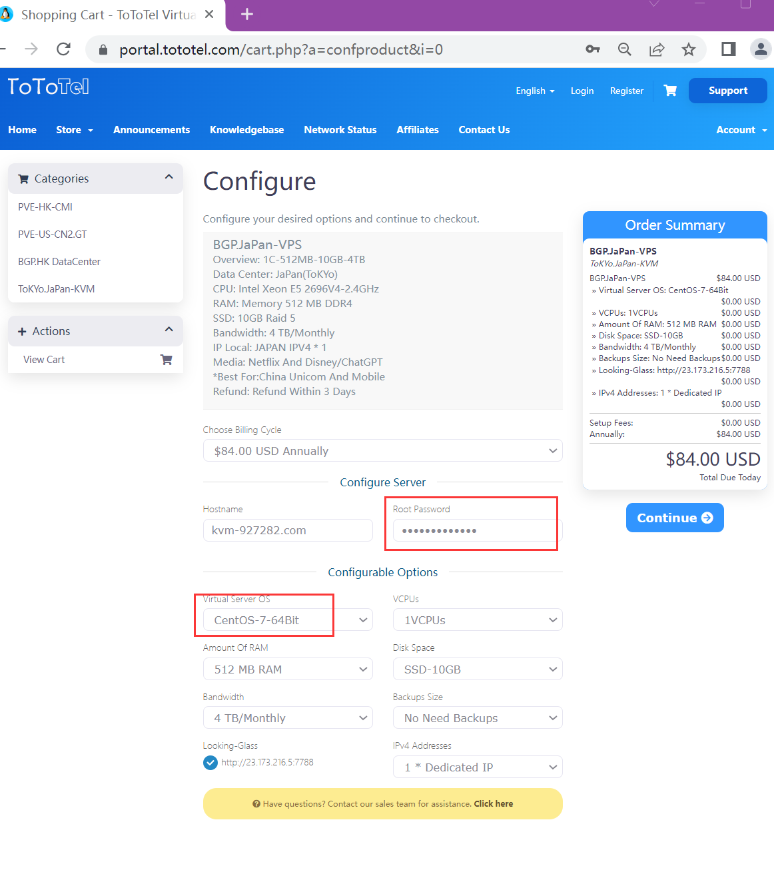Open the Affiliates page
Viewport: 774px width, 870px height.
pyautogui.click(x=418, y=130)
